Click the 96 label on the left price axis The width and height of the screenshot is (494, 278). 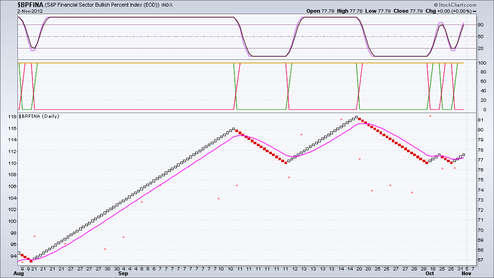13,244
